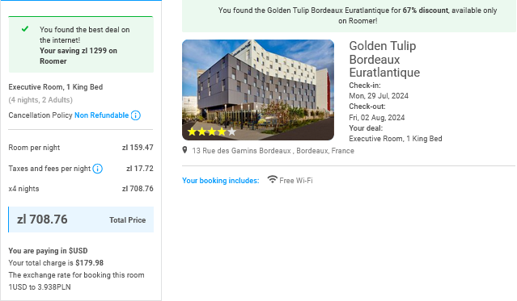
Task: Click the hotel star rating icons
Action: pos(211,132)
